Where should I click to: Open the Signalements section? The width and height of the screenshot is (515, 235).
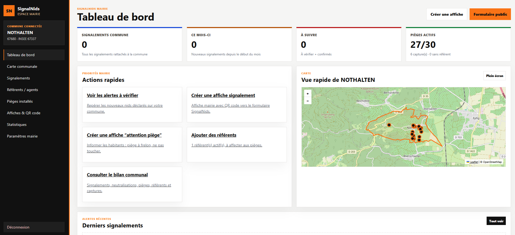[34, 78]
